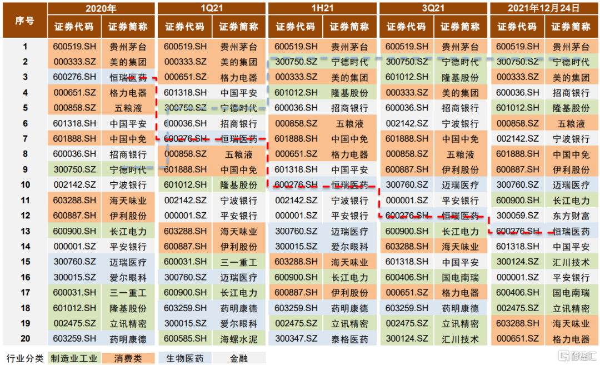Image resolution: width=600 pixels, height=365 pixels.
Task: Click 601318.SH in the 3Q21 column
Action: (x=407, y=262)
